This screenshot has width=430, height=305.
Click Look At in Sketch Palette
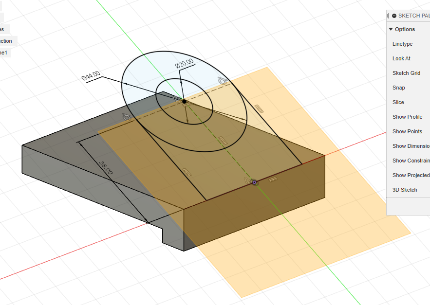click(401, 58)
